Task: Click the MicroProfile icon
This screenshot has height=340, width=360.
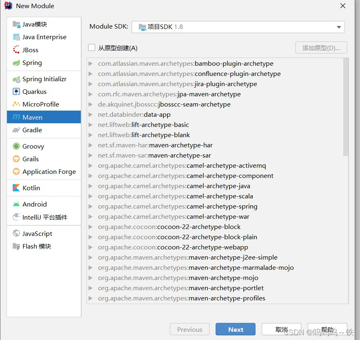Action: pyautogui.click(x=16, y=104)
